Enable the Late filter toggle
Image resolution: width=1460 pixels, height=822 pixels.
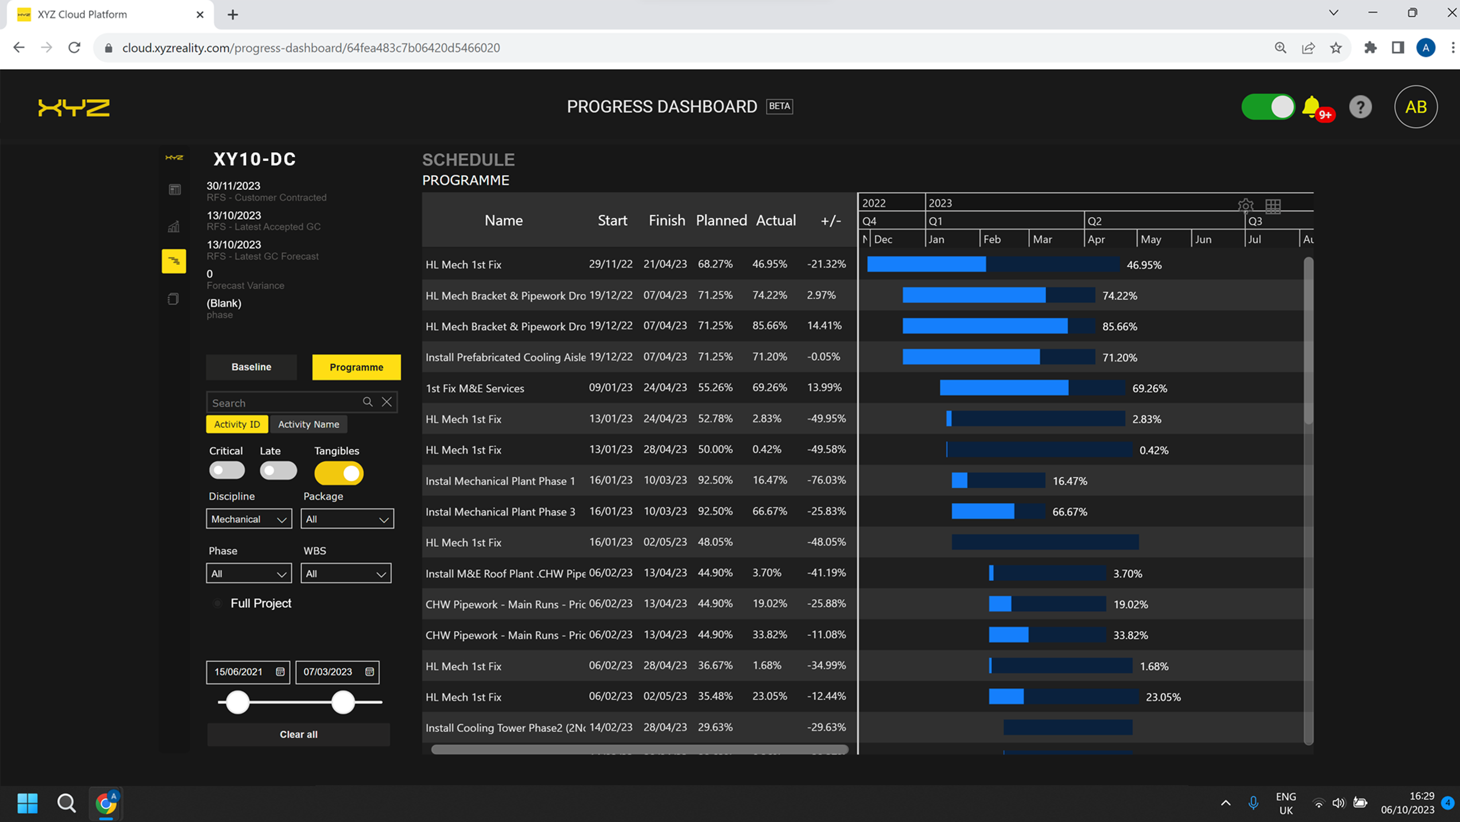[277, 470]
